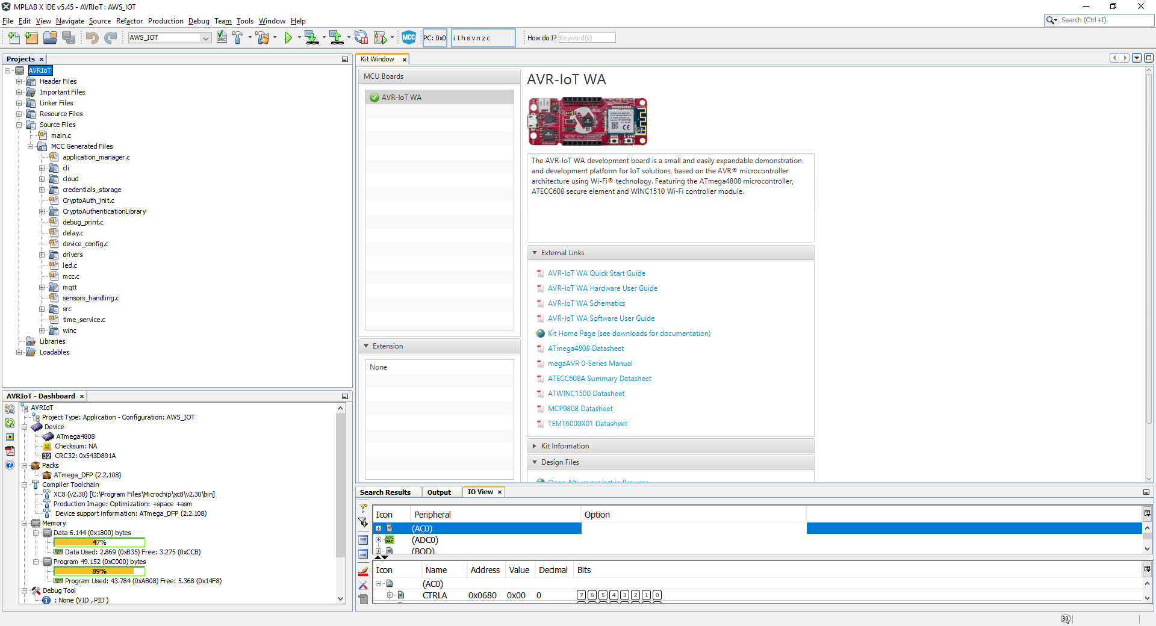
Task: Click the IO View red paint highlight icon
Action: pos(363,571)
